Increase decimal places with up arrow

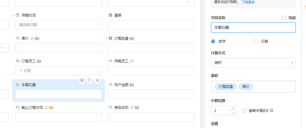233,108
